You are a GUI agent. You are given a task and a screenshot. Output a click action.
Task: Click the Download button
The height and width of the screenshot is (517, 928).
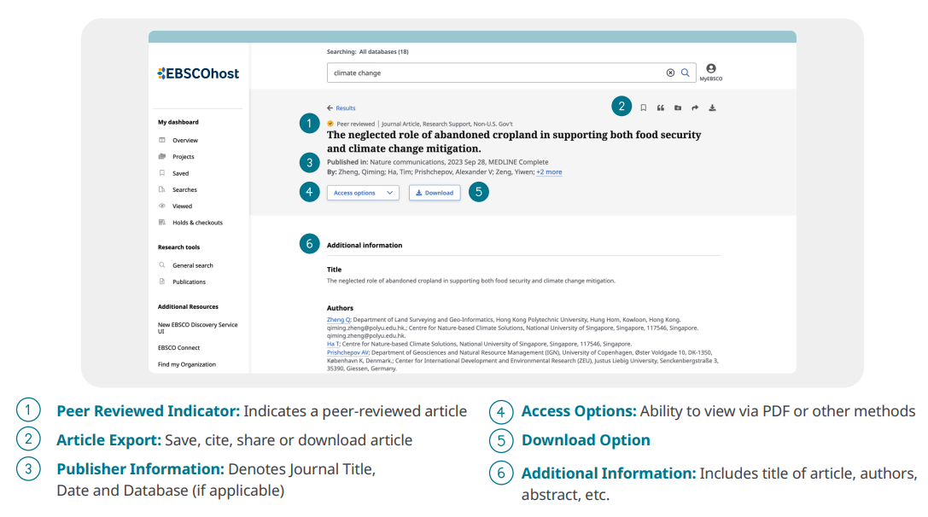pyautogui.click(x=435, y=193)
